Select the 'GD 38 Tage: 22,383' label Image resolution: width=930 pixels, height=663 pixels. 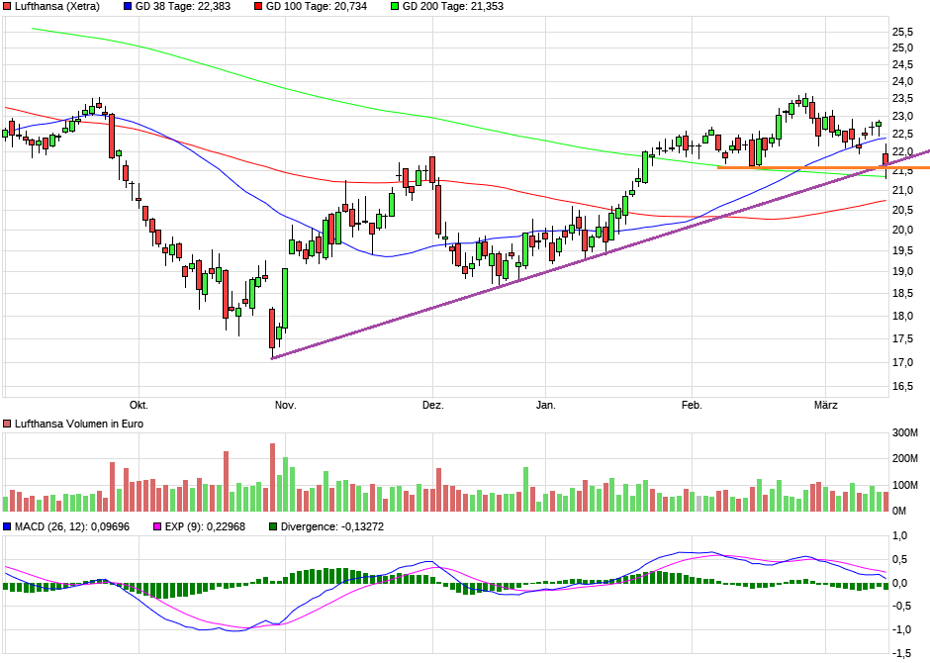coord(183,7)
